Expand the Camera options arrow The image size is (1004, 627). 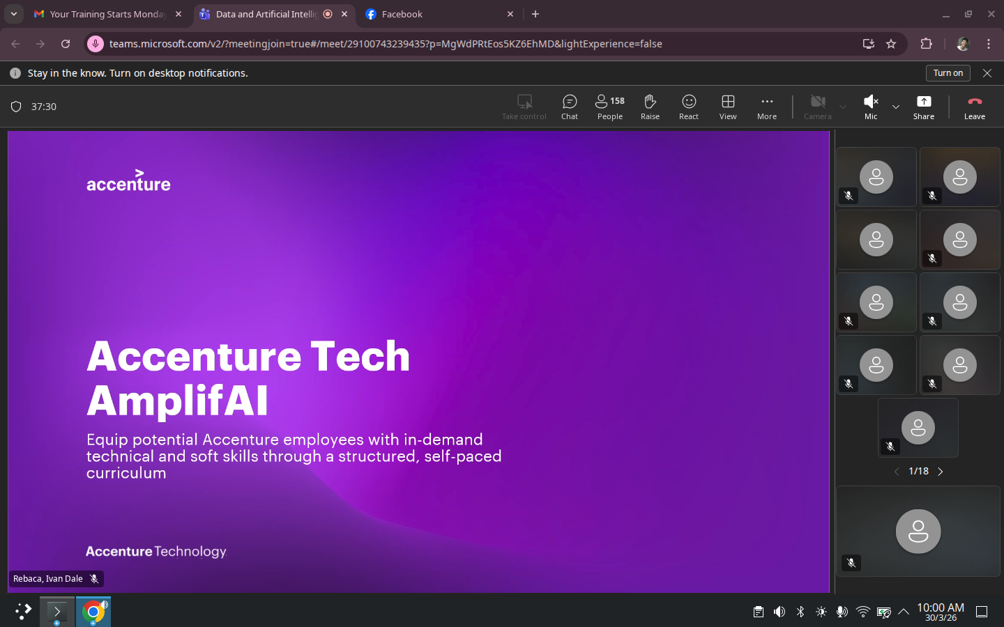(843, 107)
